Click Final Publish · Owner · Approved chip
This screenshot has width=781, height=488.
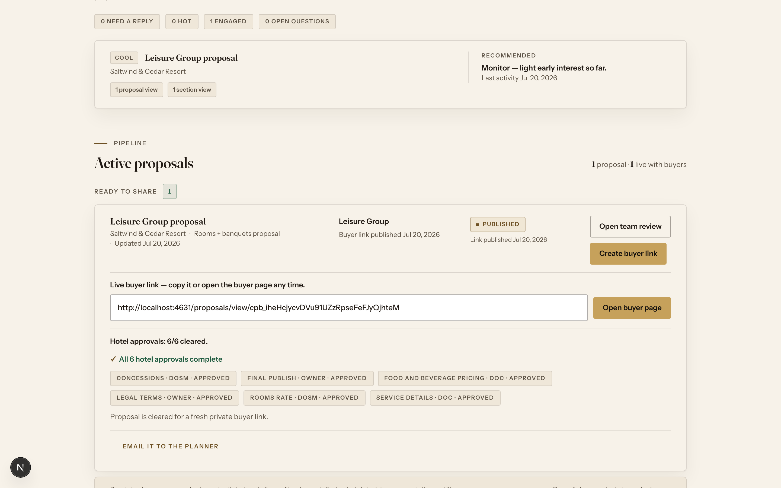[307, 378]
